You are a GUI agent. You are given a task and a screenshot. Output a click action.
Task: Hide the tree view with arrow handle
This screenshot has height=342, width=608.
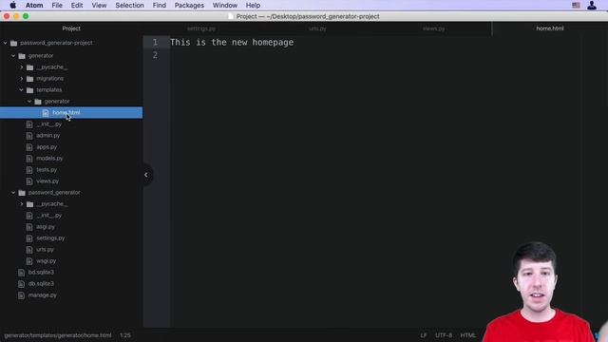click(x=146, y=175)
